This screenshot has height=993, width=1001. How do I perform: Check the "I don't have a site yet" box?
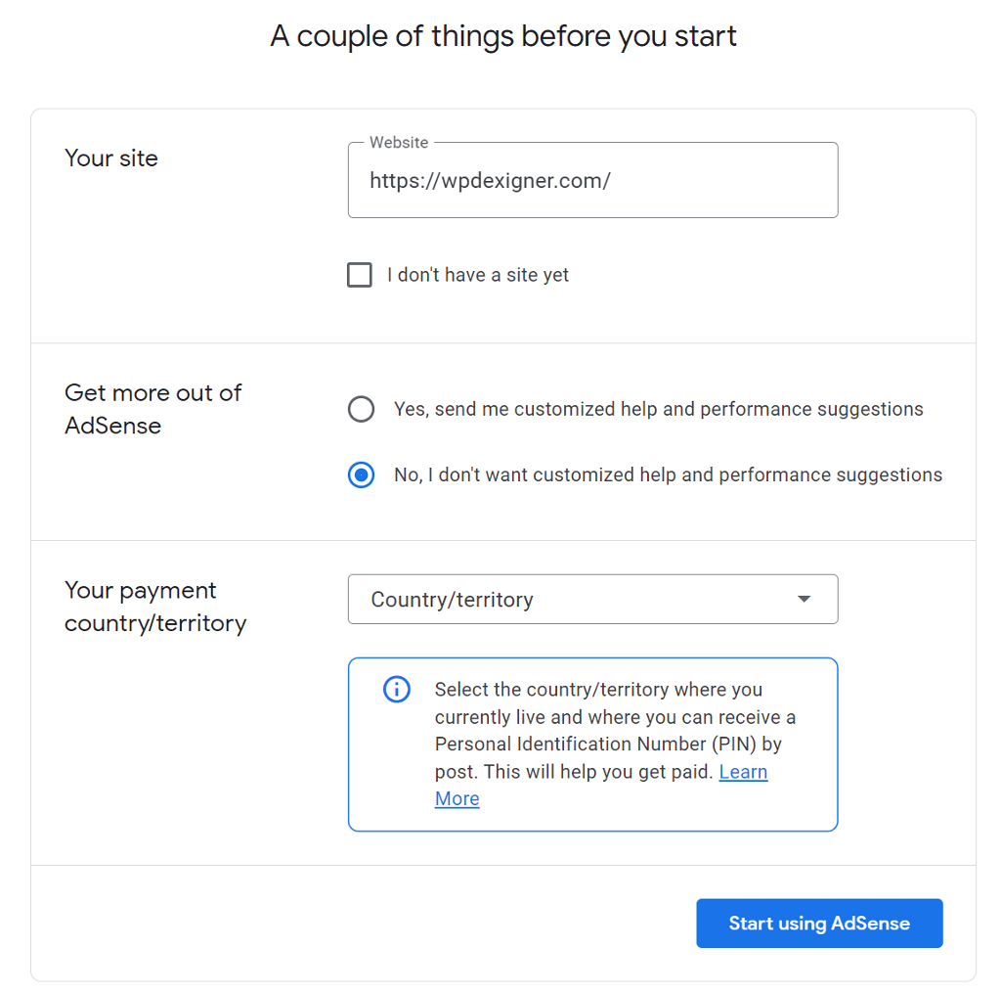pos(360,275)
